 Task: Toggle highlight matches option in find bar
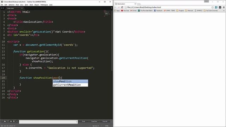17,121
